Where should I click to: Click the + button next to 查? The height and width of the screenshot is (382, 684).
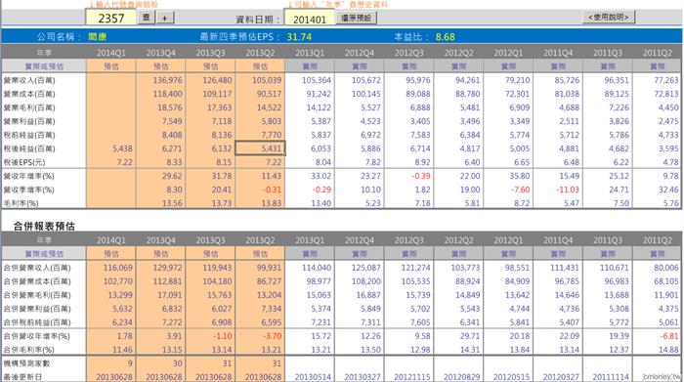(x=165, y=18)
